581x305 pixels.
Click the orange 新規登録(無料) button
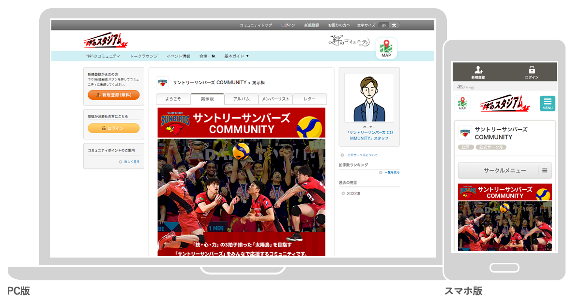[x=114, y=95]
